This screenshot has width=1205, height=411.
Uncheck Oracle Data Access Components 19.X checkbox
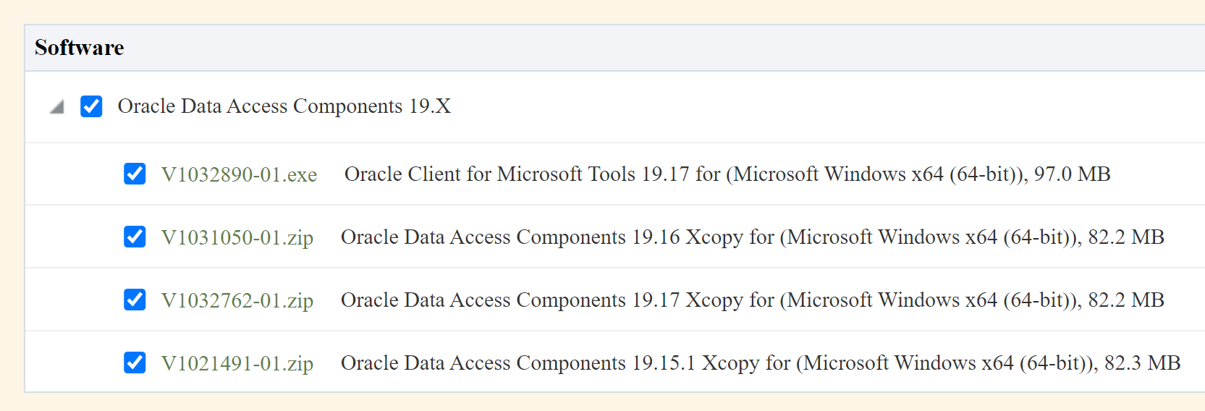point(91,106)
